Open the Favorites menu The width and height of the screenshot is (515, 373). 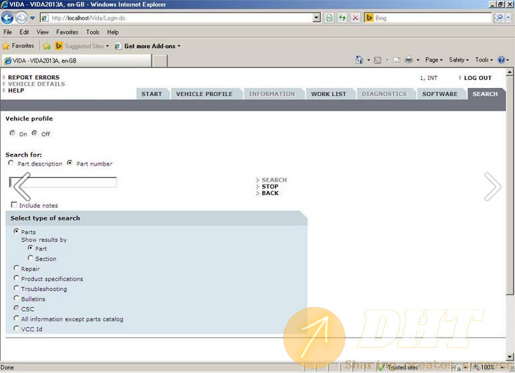[x=67, y=32]
